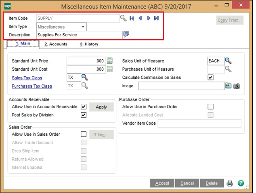Toggle Drop Ship Item checkbox

(x=84, y=151)
